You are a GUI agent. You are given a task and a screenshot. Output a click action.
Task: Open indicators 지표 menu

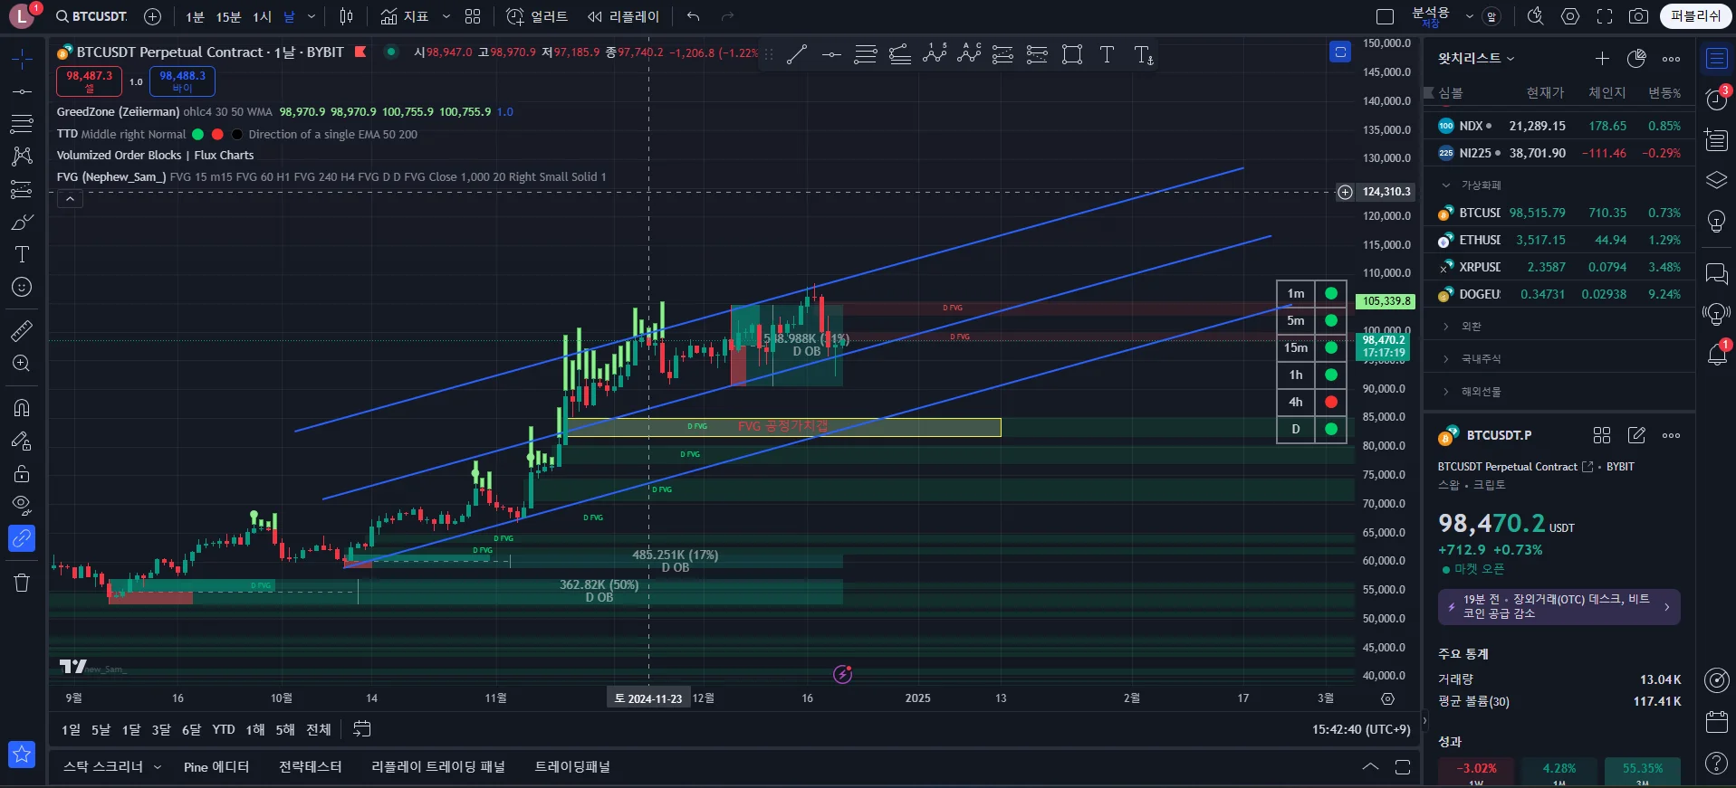tap(405, 16)
